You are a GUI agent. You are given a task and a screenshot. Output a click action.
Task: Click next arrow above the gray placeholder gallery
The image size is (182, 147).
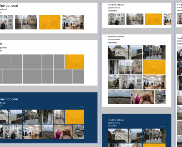[83, 51]
